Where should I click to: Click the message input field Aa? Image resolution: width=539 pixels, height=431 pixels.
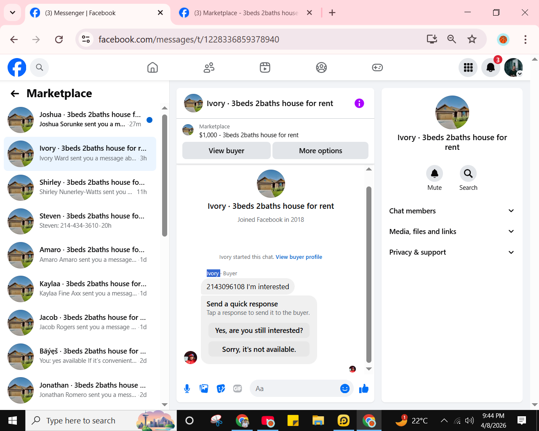pyautogui.click(x=295, y=388)
